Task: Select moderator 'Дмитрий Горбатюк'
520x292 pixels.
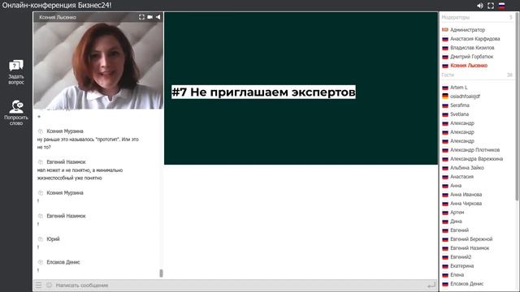Action: (x=471, y=57)
